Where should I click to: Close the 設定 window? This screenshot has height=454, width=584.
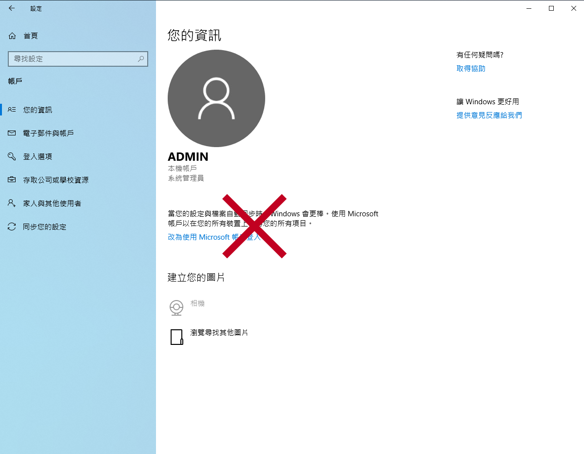[573, 8]
